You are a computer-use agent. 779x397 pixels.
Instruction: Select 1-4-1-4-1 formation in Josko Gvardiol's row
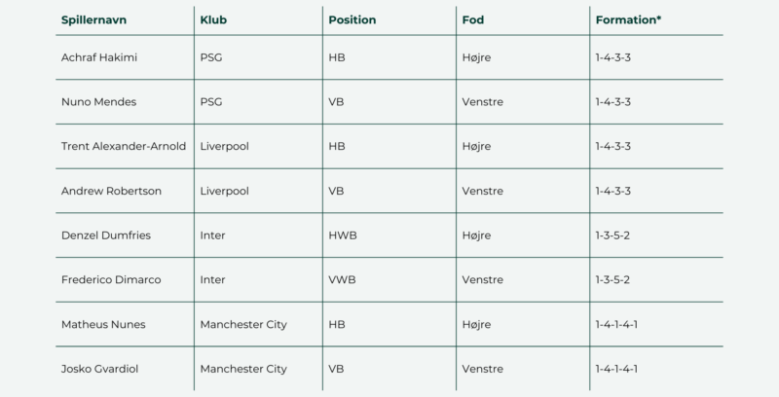621,369
